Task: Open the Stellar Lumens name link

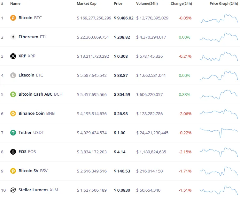Action: 33,190
